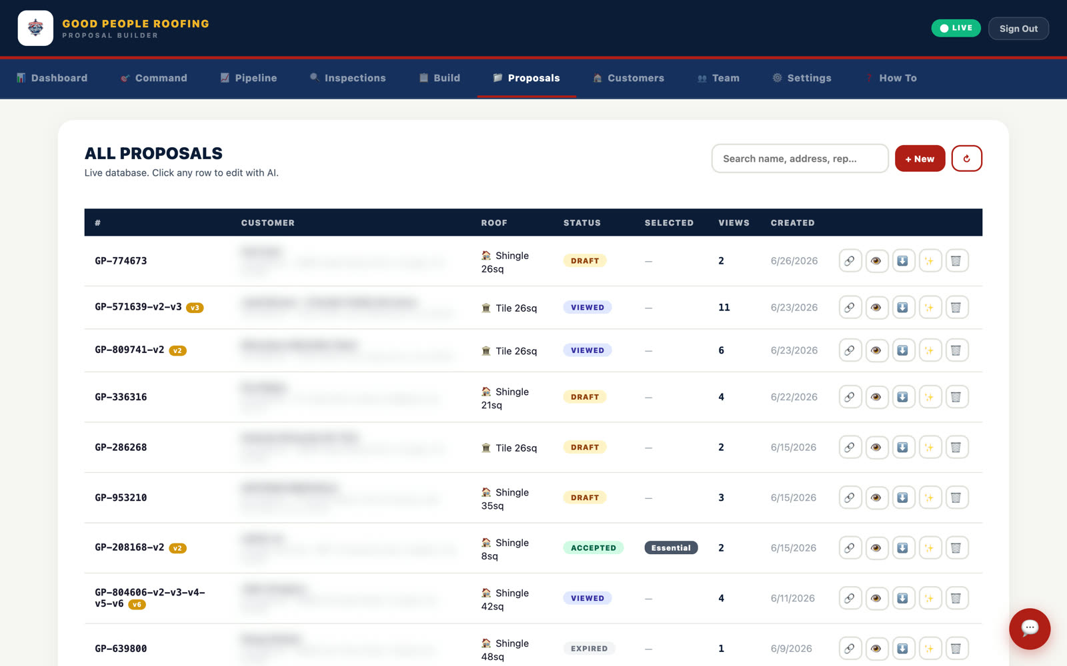1067x666 pixels.
Task: Download proposal GP-774673
Action: (903, 261)
